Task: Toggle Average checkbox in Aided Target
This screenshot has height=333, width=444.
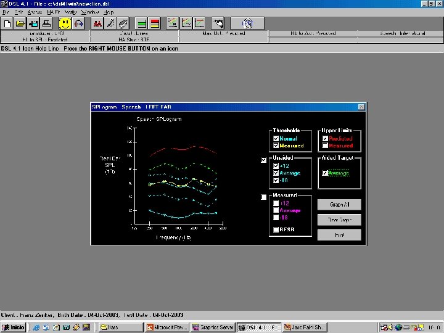Action: (325, 173)
